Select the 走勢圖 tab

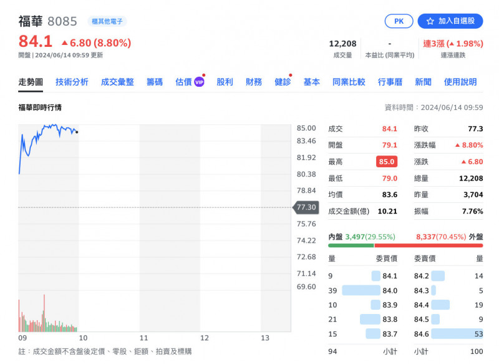click(x=31, y=82)
